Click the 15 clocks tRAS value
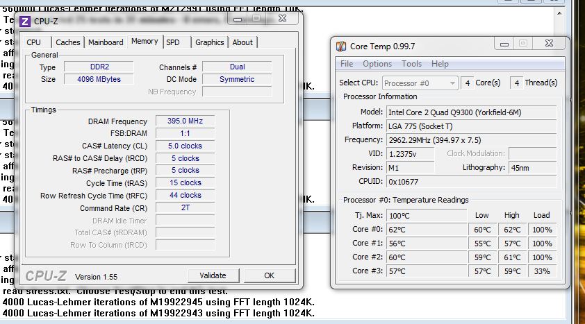This screenshot has height=324, width=585. 185,183
